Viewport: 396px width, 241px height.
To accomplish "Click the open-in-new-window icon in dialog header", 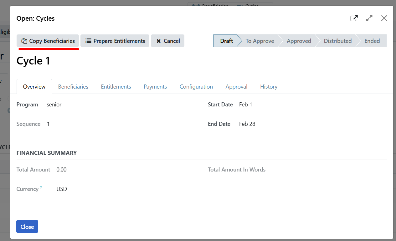I will (x=354, y=18).
